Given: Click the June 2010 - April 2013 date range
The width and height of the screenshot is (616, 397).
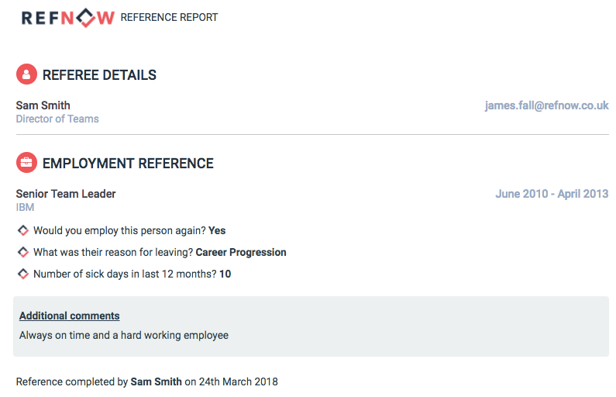Looking at the screenshot, I should point(552,194).
